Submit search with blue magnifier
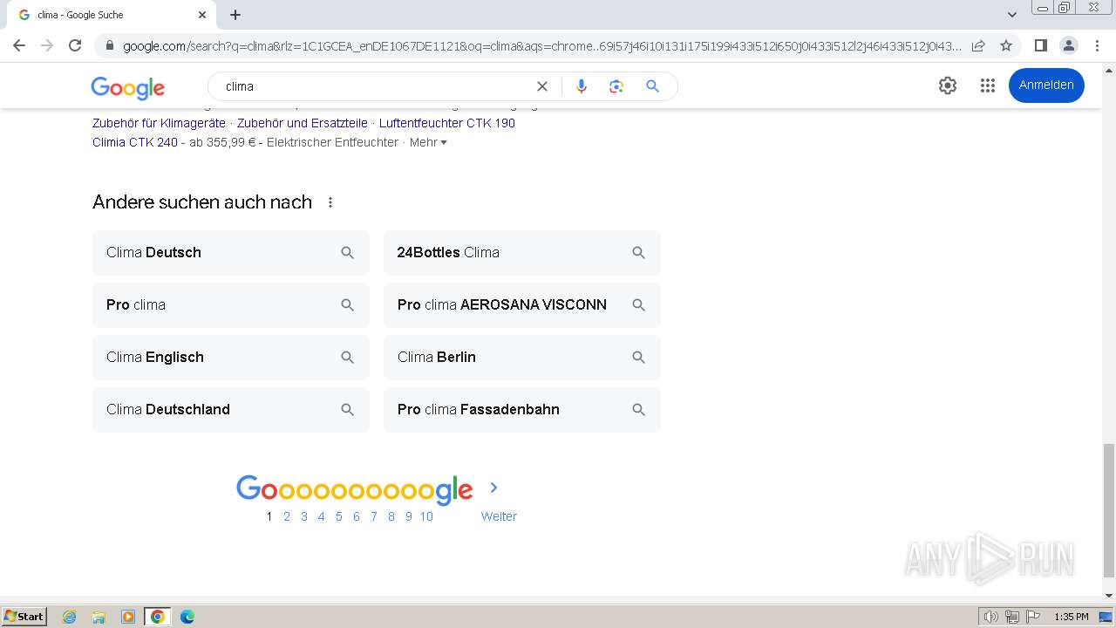 click(652, 86)
